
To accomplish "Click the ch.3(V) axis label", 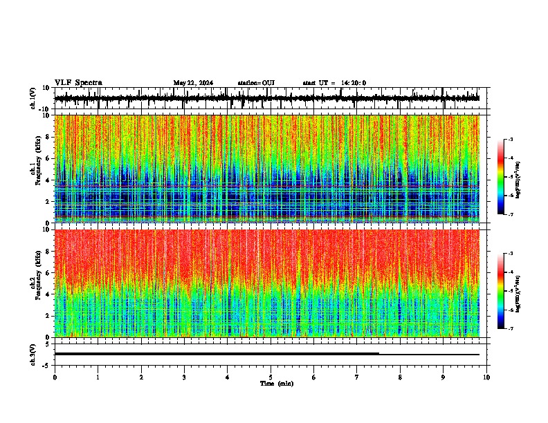I will coord(33,355).
